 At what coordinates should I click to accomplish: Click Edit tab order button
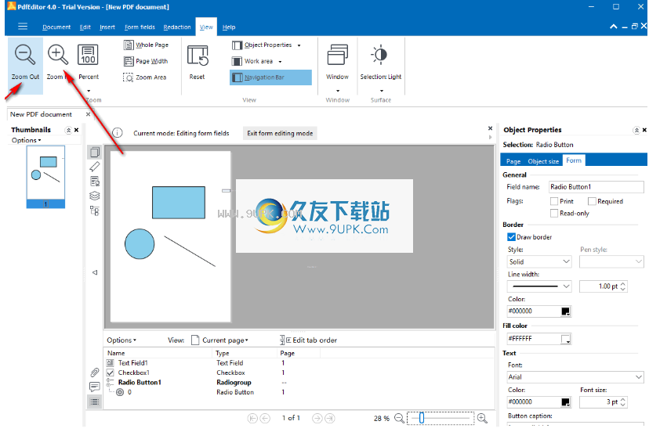308,340
